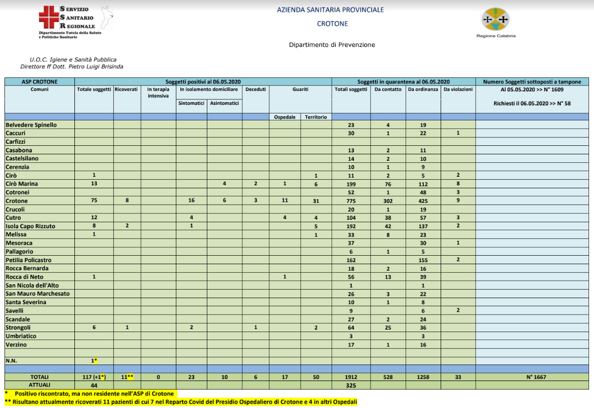Viewport: 594px width, 408px height.
Task: Click the red cross Servizio Sanitario Regionale logo
Action: tap(48, 17)
